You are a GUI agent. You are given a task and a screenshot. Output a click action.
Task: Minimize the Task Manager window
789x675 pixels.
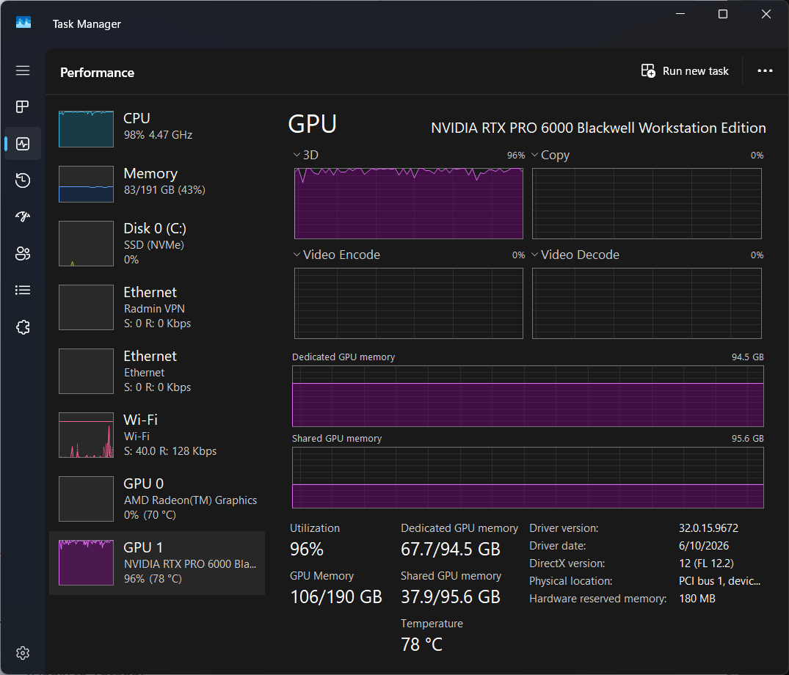coord(680,14)
